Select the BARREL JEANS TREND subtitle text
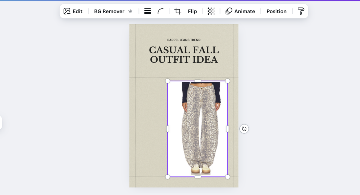This screenshot has height=195, width=360. (184, 40)
